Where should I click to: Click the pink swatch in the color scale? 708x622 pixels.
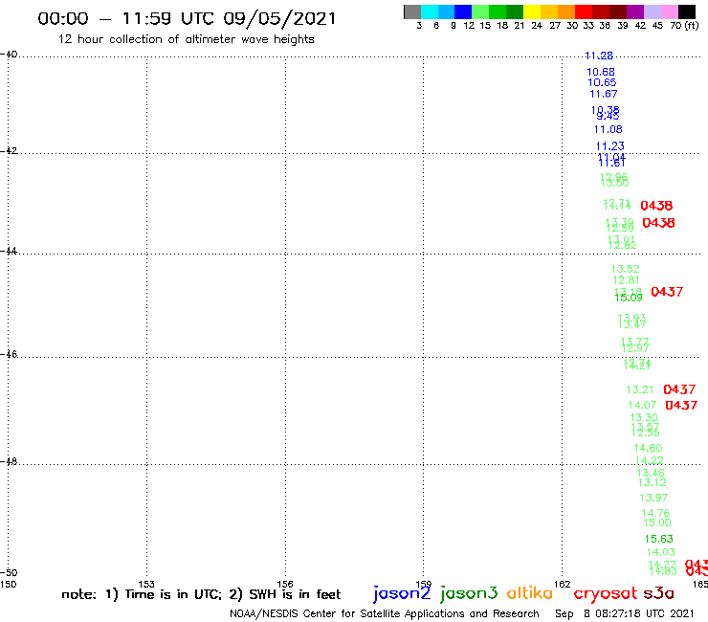(670, 11)
